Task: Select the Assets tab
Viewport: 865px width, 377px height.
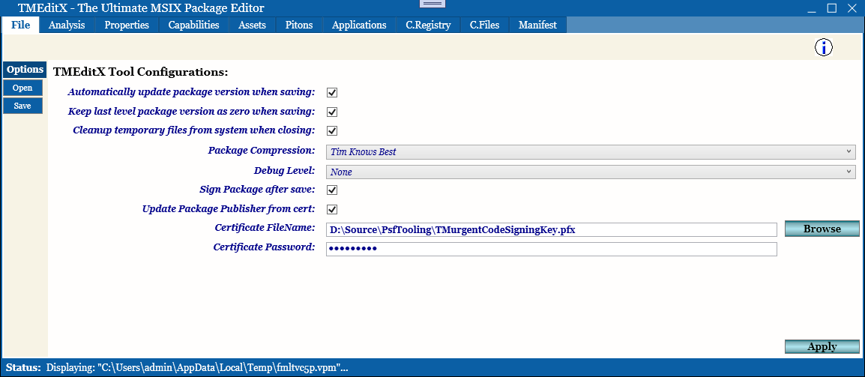Action: 252,25
